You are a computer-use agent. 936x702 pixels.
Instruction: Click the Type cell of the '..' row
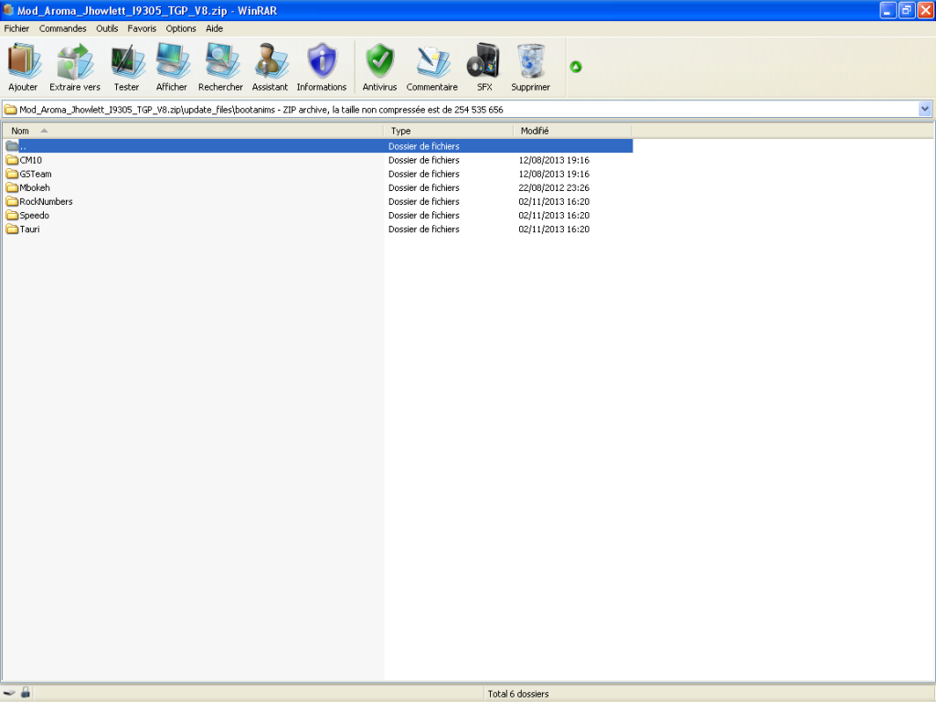click(424, 145)
